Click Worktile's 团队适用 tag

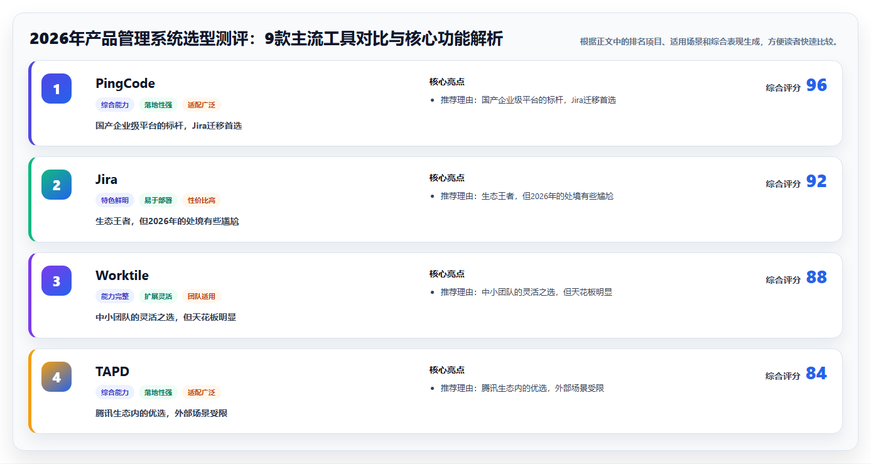(202, 296)
